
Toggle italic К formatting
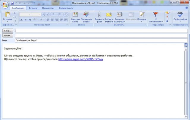click(26, 20)
